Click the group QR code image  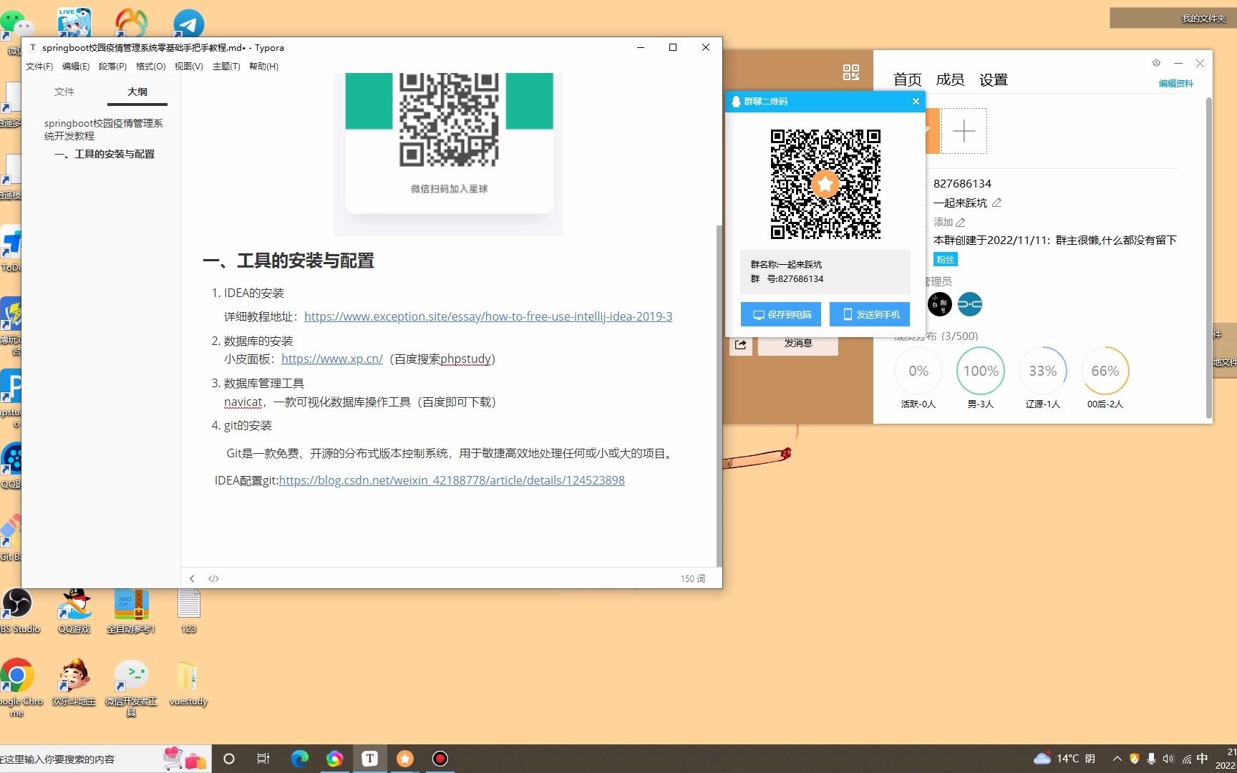click(825, 184)
